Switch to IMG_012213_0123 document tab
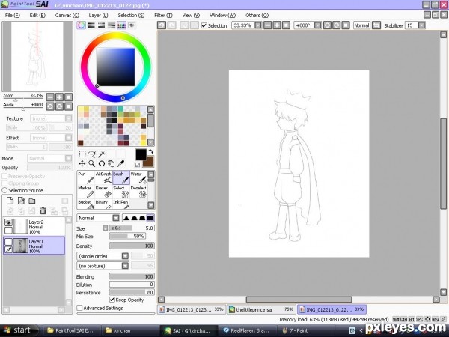449x337 pixels. [192, 309]
